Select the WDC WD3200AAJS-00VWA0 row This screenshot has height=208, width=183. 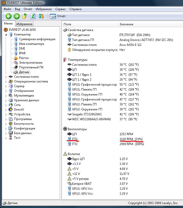102,119
